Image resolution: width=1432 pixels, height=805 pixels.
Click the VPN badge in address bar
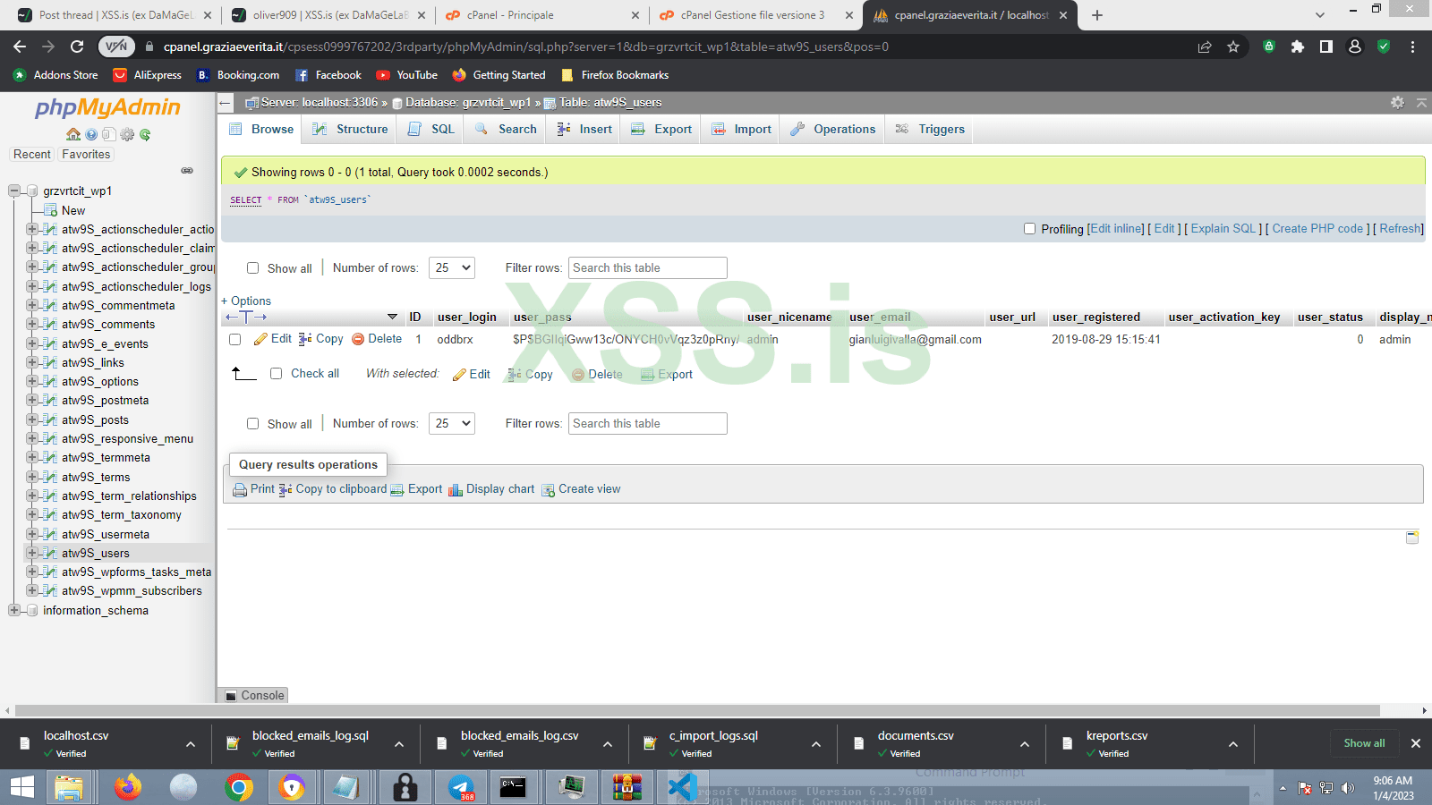pyautogui.click(x=116, y=47)
